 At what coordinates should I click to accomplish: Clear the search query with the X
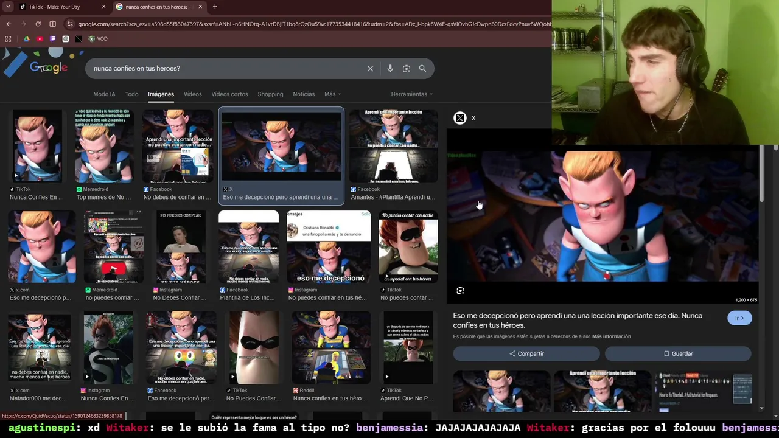pyautogui.click(x=370, y=68)
